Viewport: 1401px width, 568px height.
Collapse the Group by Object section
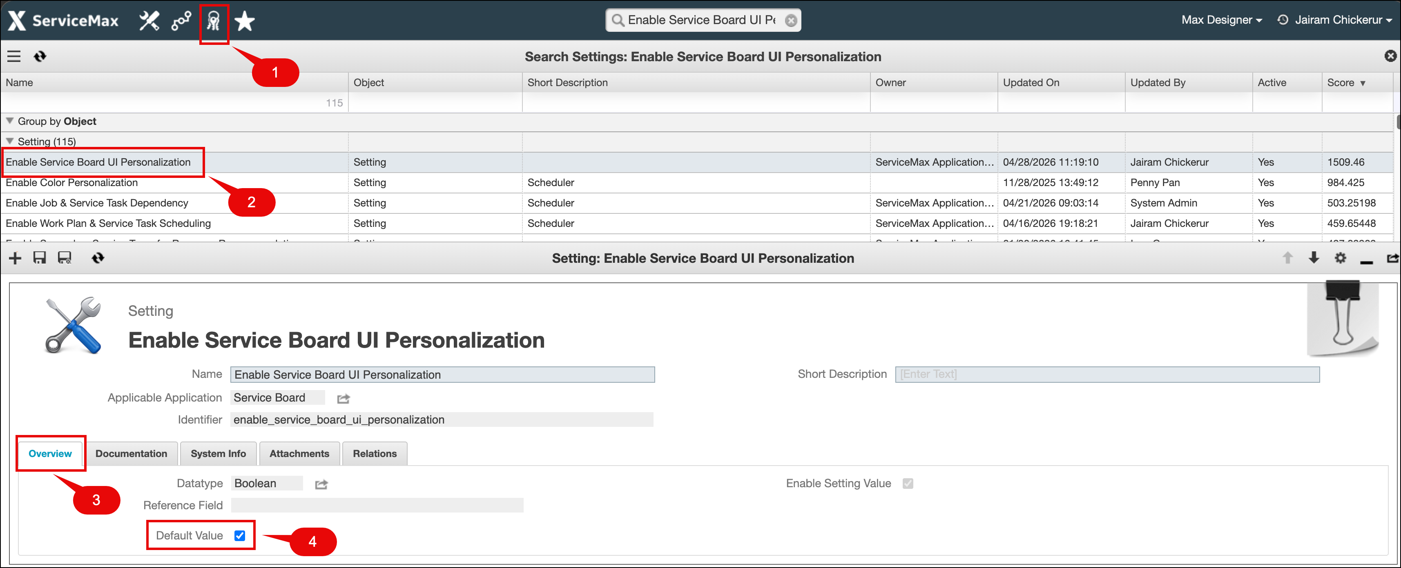click(9, 121)
